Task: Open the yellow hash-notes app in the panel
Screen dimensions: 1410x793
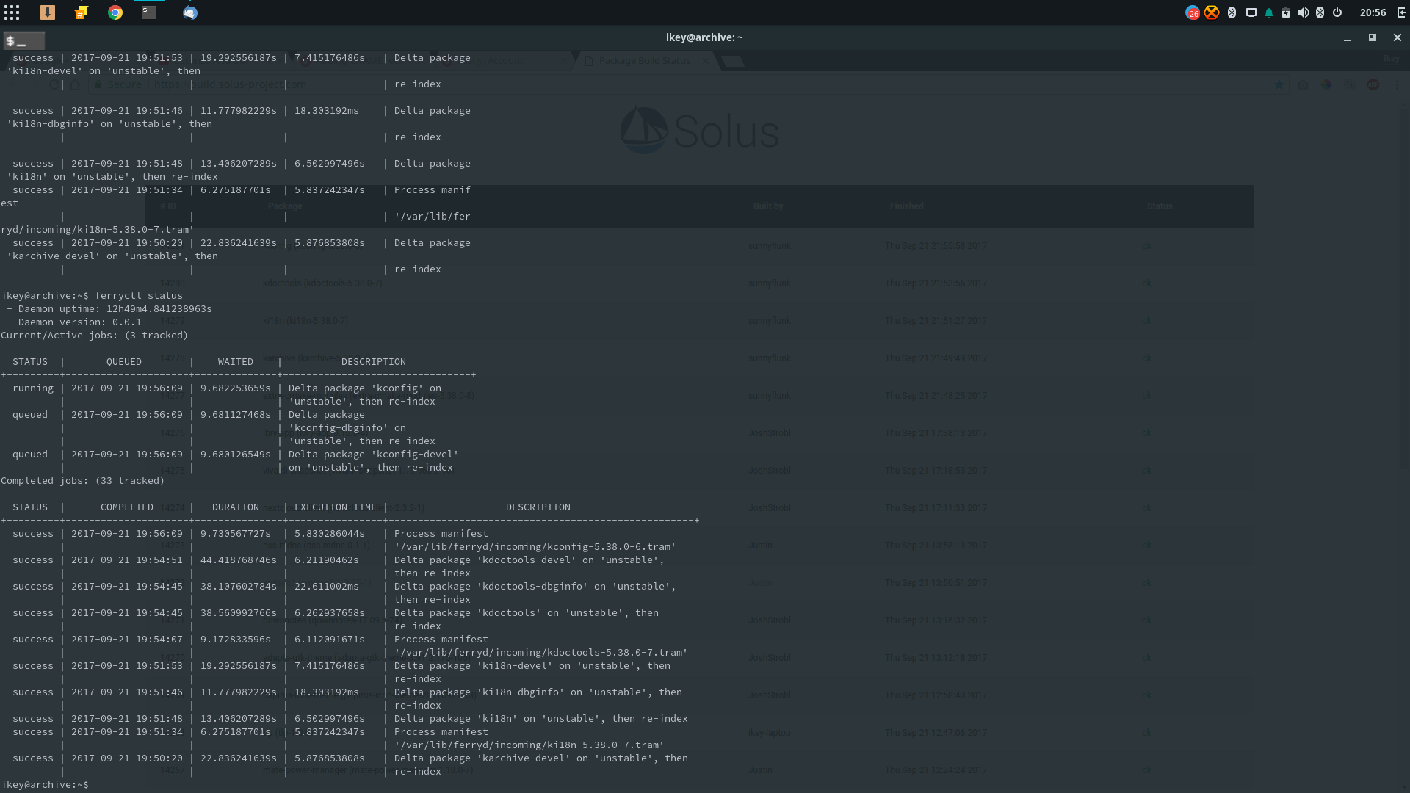Action: [x=82, y=12]
